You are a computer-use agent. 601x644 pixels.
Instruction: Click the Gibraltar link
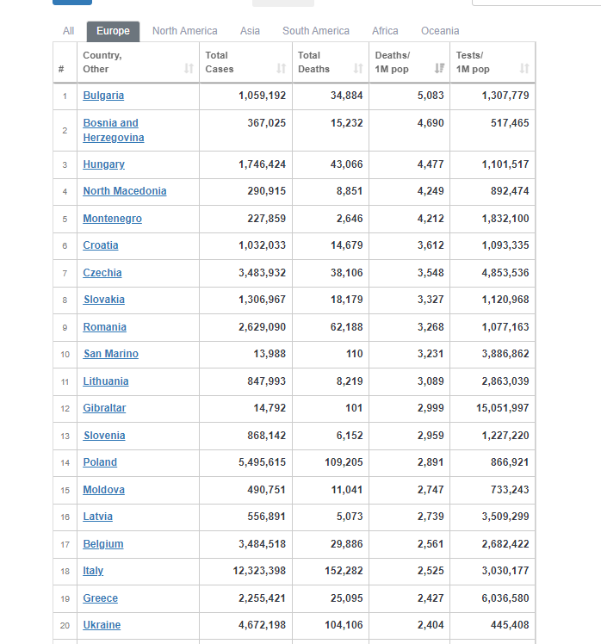tap(104, 408)
